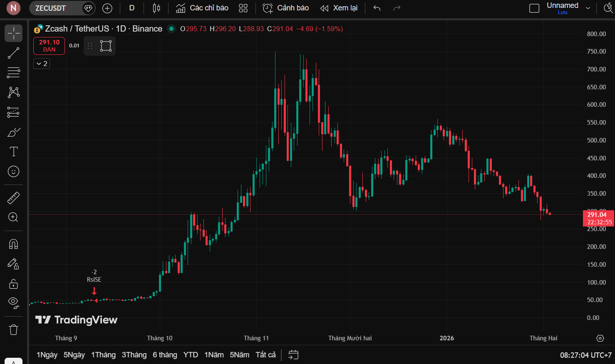This screenshot has height=364, width=615.
Task: Click the Tháng 11 time axis label
Action: click(256, 338)
